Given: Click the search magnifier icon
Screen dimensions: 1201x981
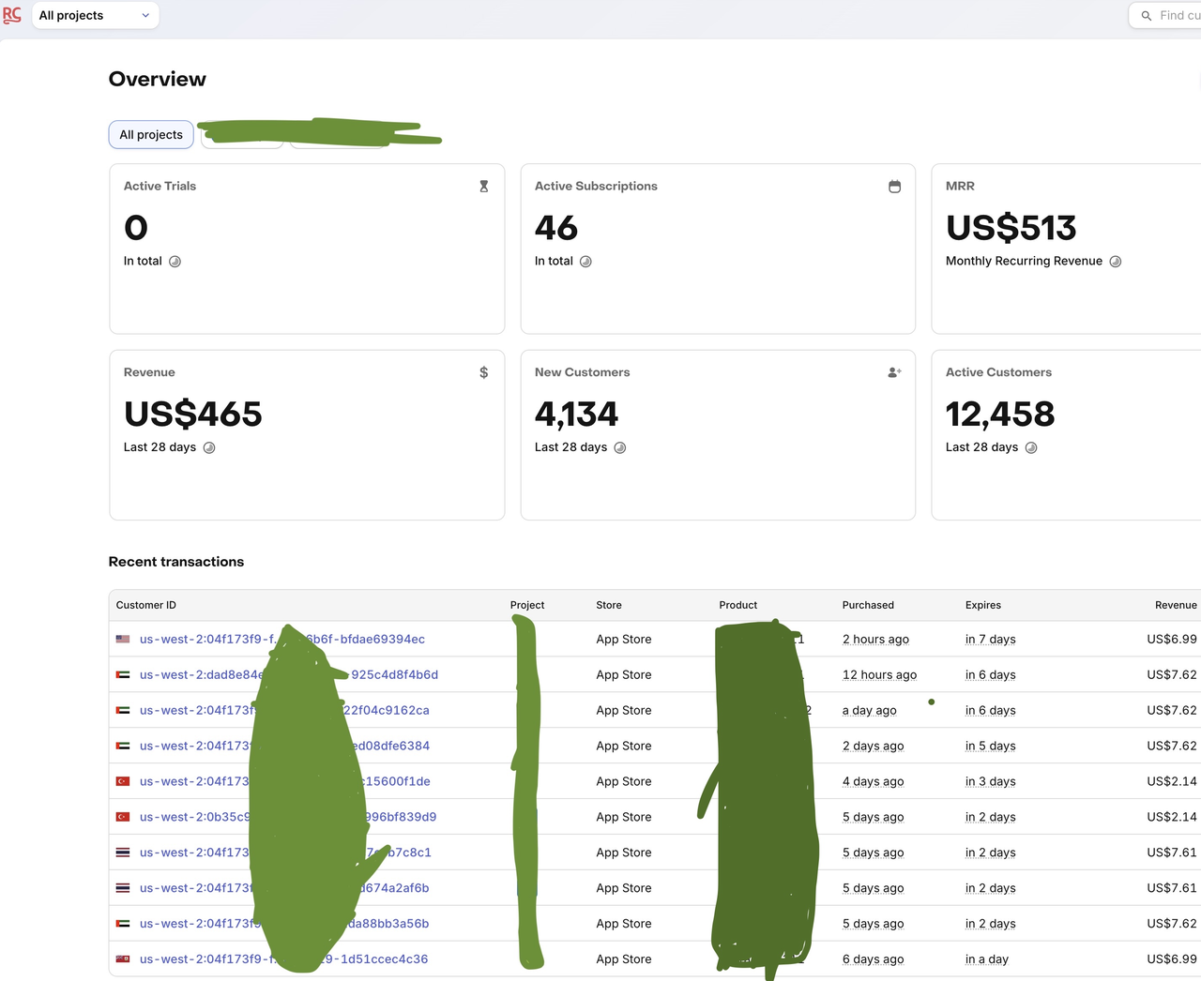Looking at the screenshot, I should [x=1146, y=16].
